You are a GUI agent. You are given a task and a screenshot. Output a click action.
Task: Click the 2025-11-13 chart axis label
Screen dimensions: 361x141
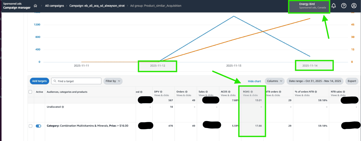234,66
